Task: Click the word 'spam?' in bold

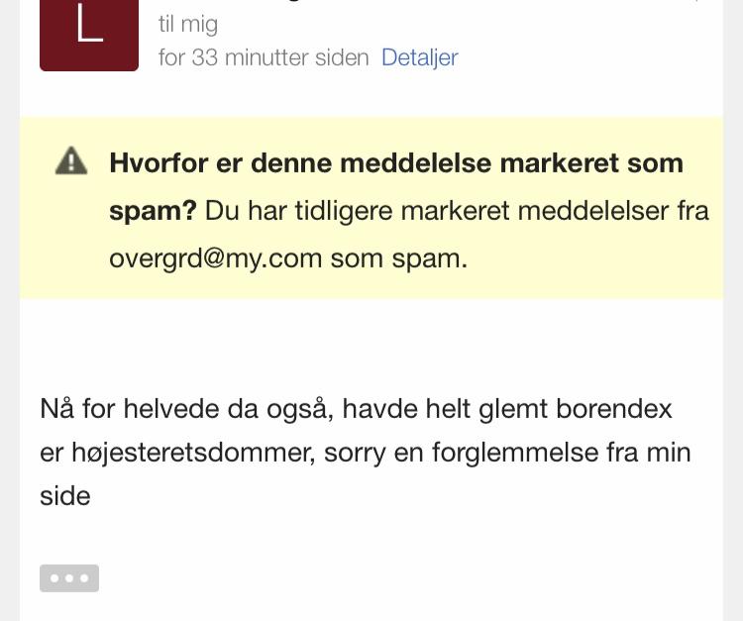Action: tap(153, 212)
